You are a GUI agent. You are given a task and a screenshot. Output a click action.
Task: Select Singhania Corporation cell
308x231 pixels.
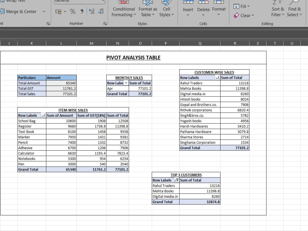coord(200,143)
